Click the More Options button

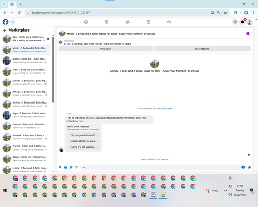202,49
